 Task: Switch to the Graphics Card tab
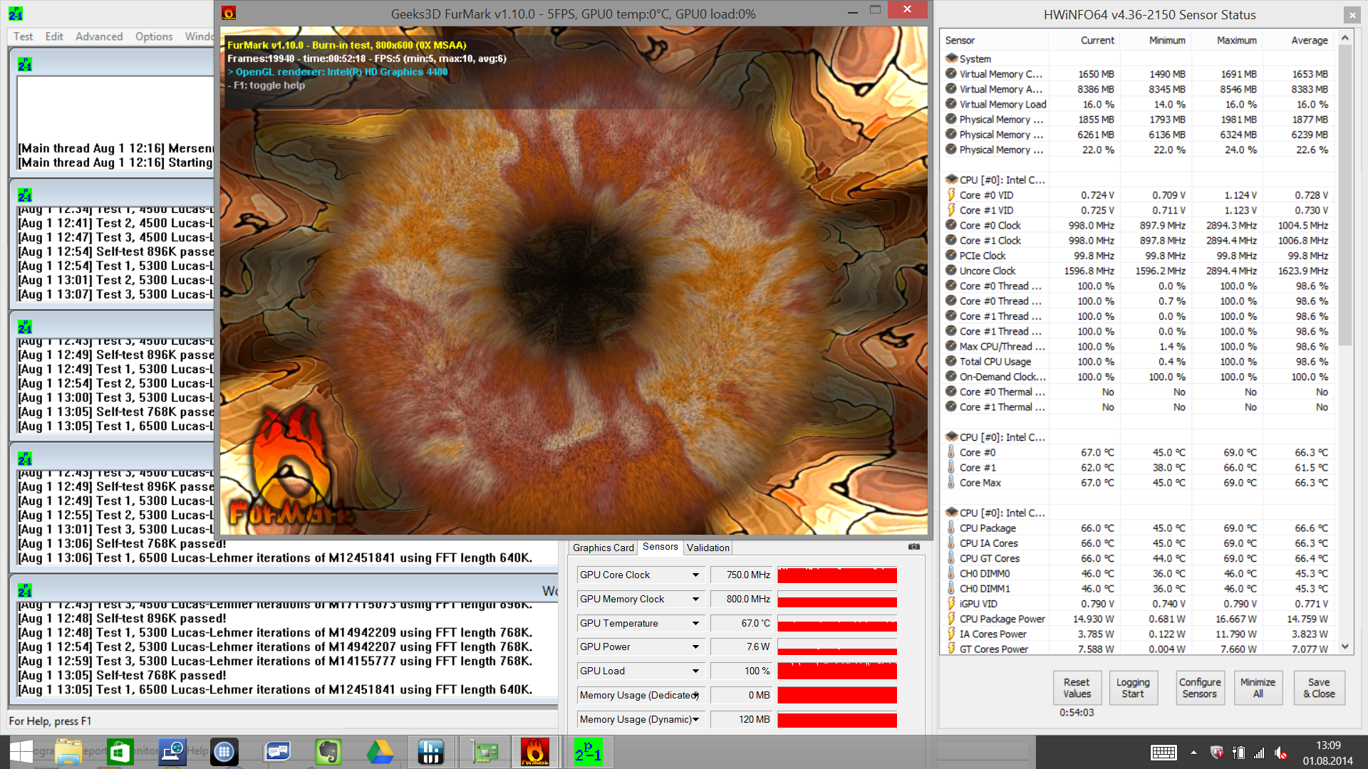tap(603, 548)
